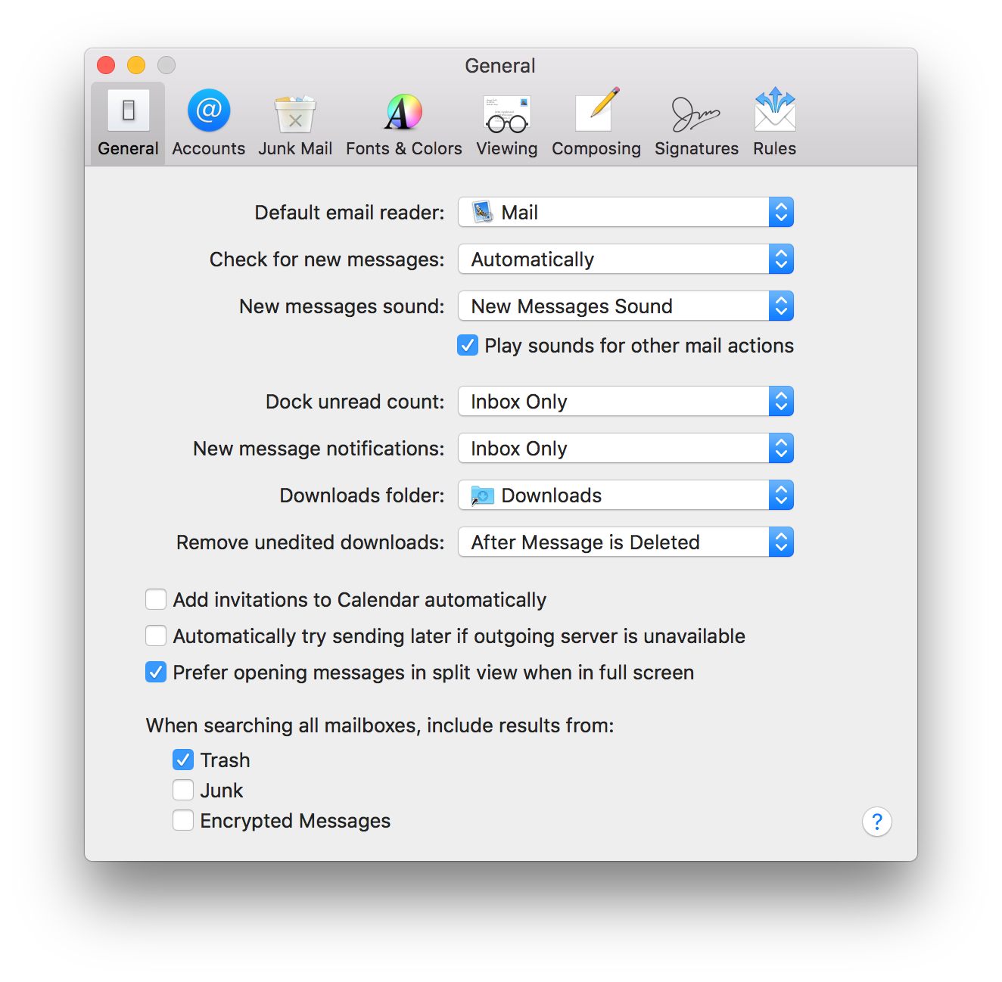Open Remove unedited downloads dropdown
Viewport: 1002px width, 982px height.
tap(626, 542)
